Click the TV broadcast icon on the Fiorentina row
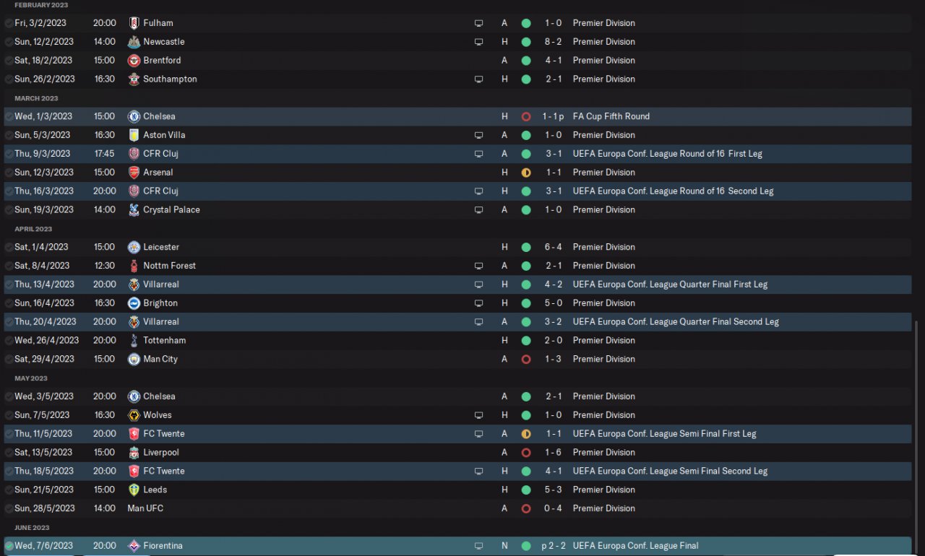The height and width of the screenshot is (556, 925). pos(478,546)
